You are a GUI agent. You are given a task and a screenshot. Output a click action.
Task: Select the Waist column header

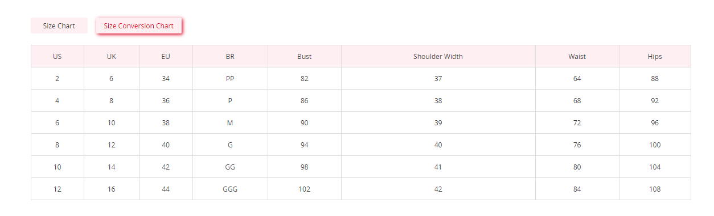(577, 57)
